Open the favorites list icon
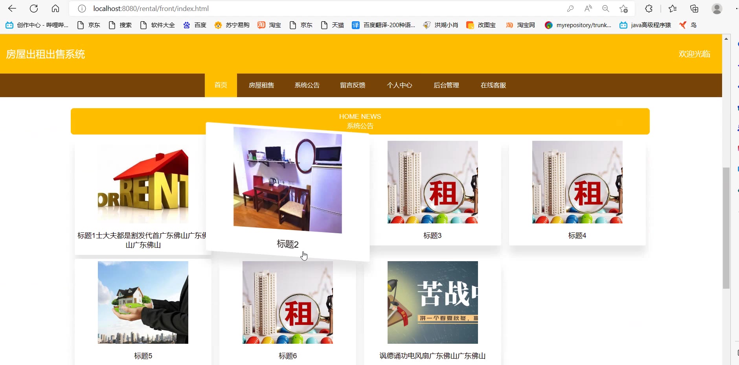This screenshot has width=739, height=365. (x=673, y=8)
